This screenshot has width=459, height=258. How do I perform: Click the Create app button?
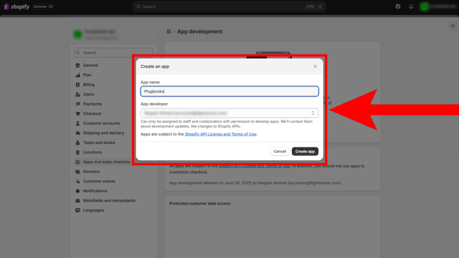point(305,151)
